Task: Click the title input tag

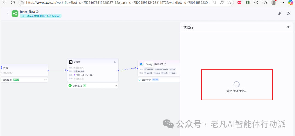Action: click(172, 69)
